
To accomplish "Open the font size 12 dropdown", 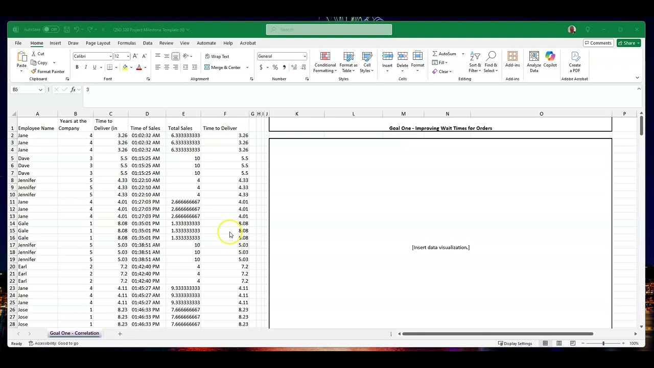I will pos(128,56).
